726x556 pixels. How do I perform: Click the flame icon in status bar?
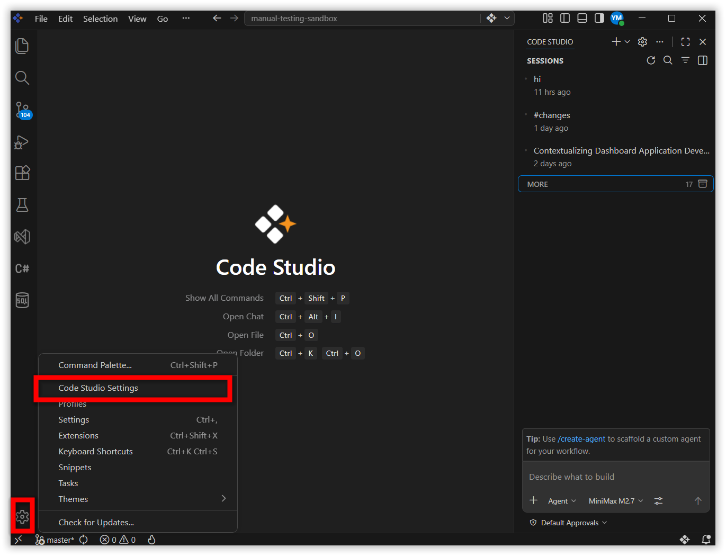tap(151, 540)
